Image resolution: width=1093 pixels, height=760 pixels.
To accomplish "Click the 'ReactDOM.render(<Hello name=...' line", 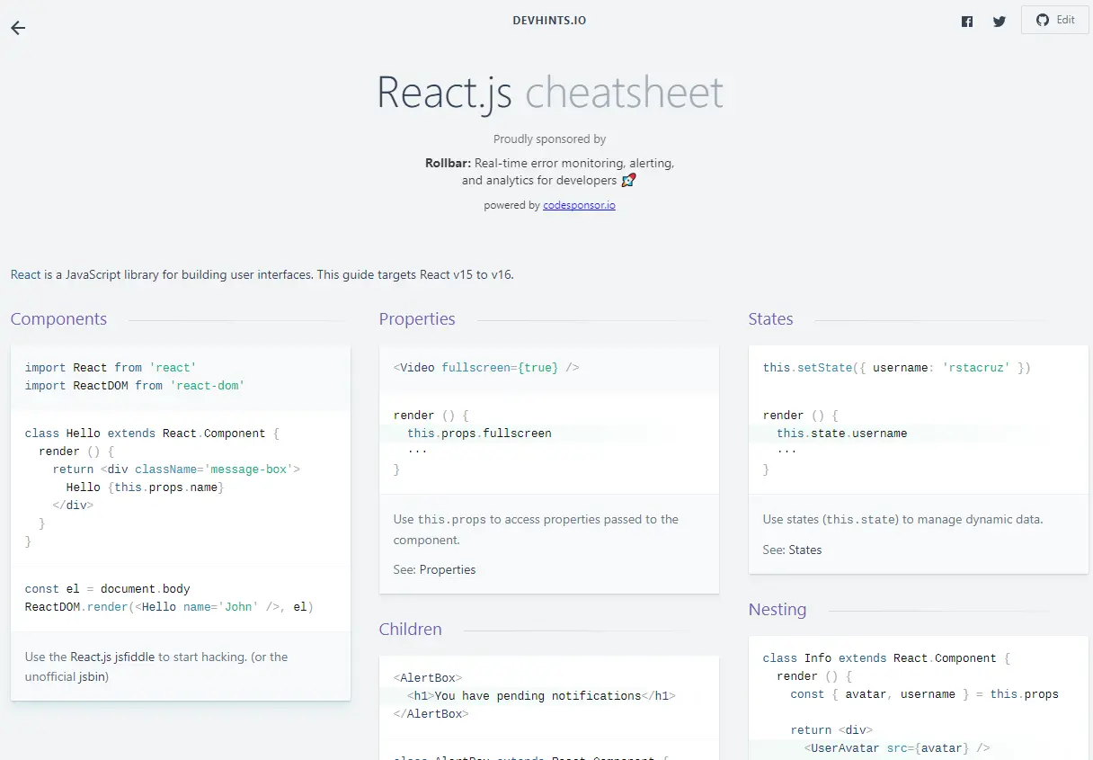I will pyautogui.click(x=169, y=607).
